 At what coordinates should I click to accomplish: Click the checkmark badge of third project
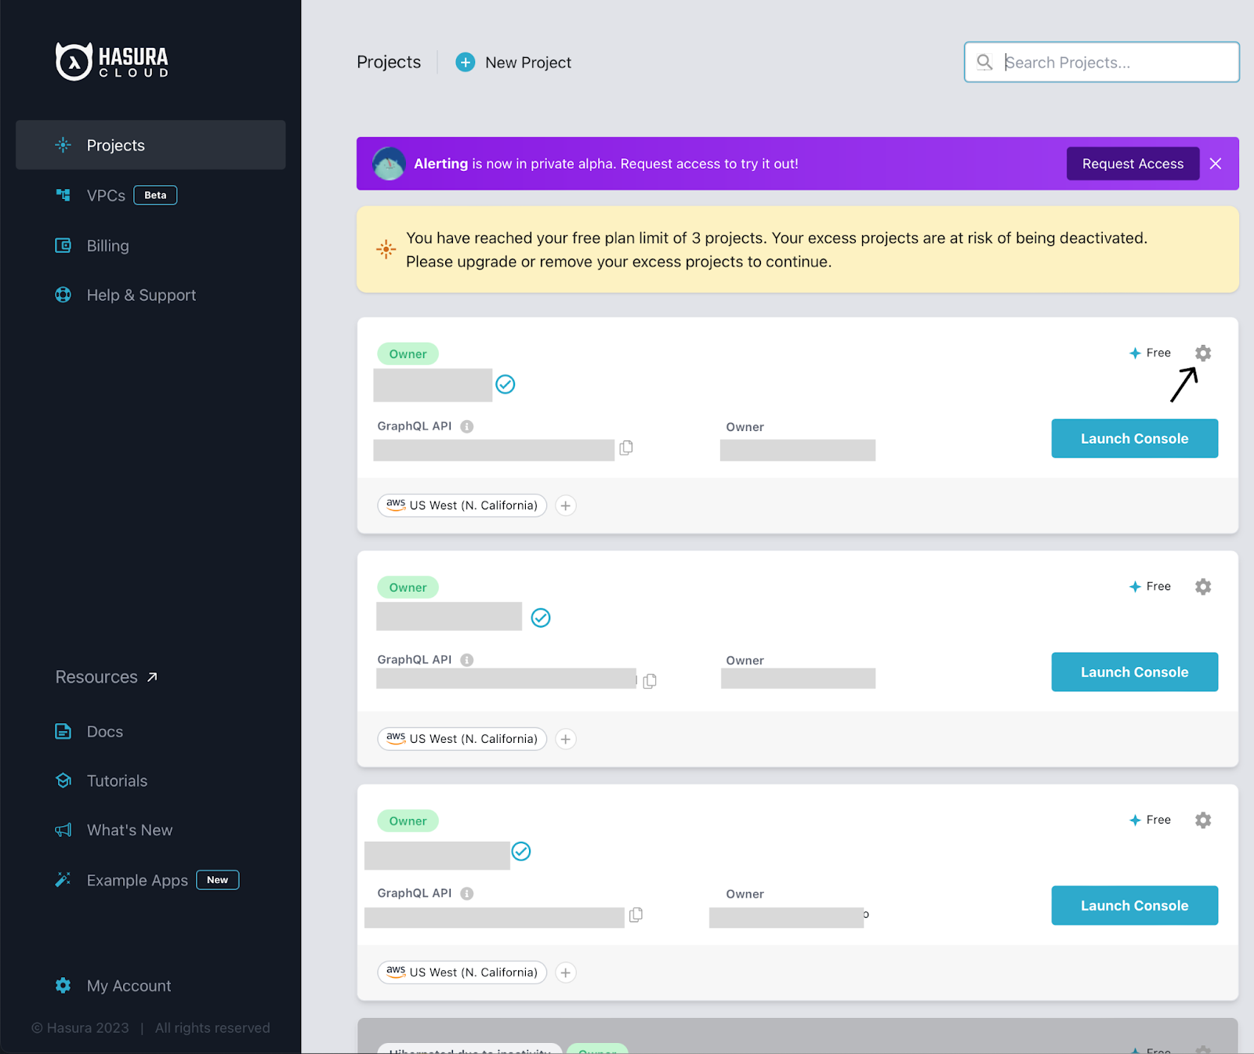click(521, 851)
